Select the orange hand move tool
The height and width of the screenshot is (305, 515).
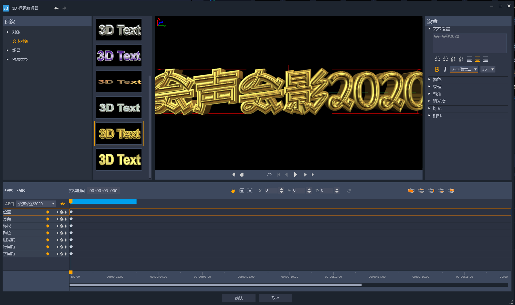[233, 191]
